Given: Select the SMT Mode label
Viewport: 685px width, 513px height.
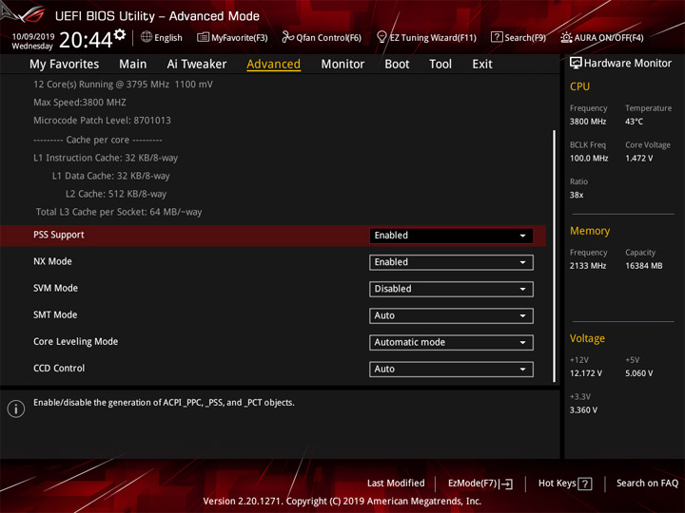Looking at the screenshot, I should pyautogui.click(x=55, y=314).
